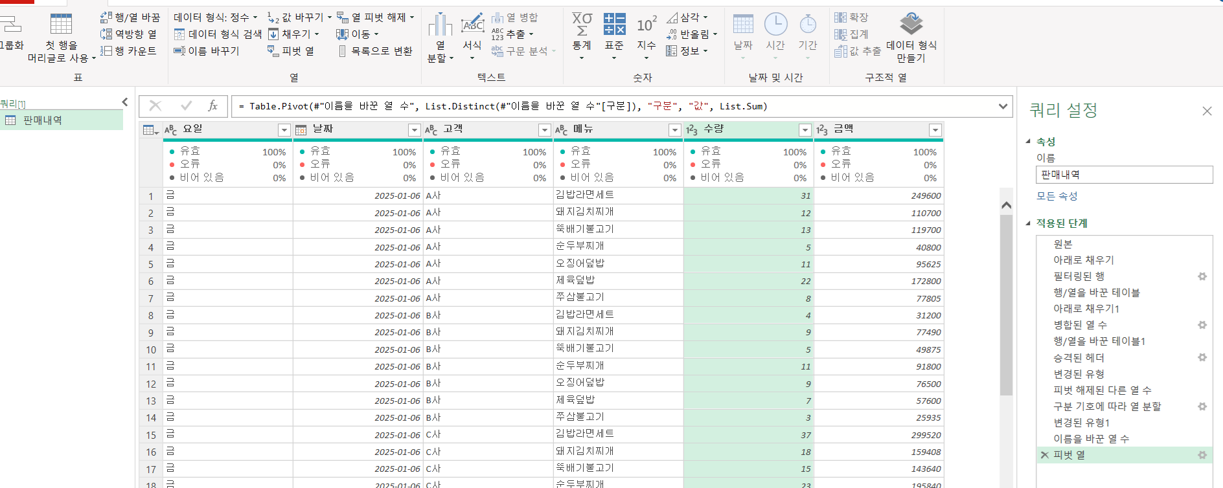Open gear settings for 피벗 열 step
The height and width of the screenshot is (488, 1223).
pos(1202,455)
